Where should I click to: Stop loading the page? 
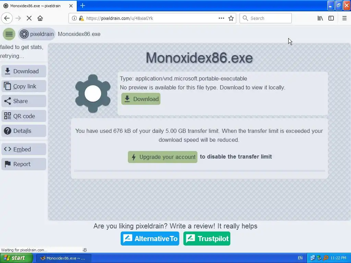(29, 18)
